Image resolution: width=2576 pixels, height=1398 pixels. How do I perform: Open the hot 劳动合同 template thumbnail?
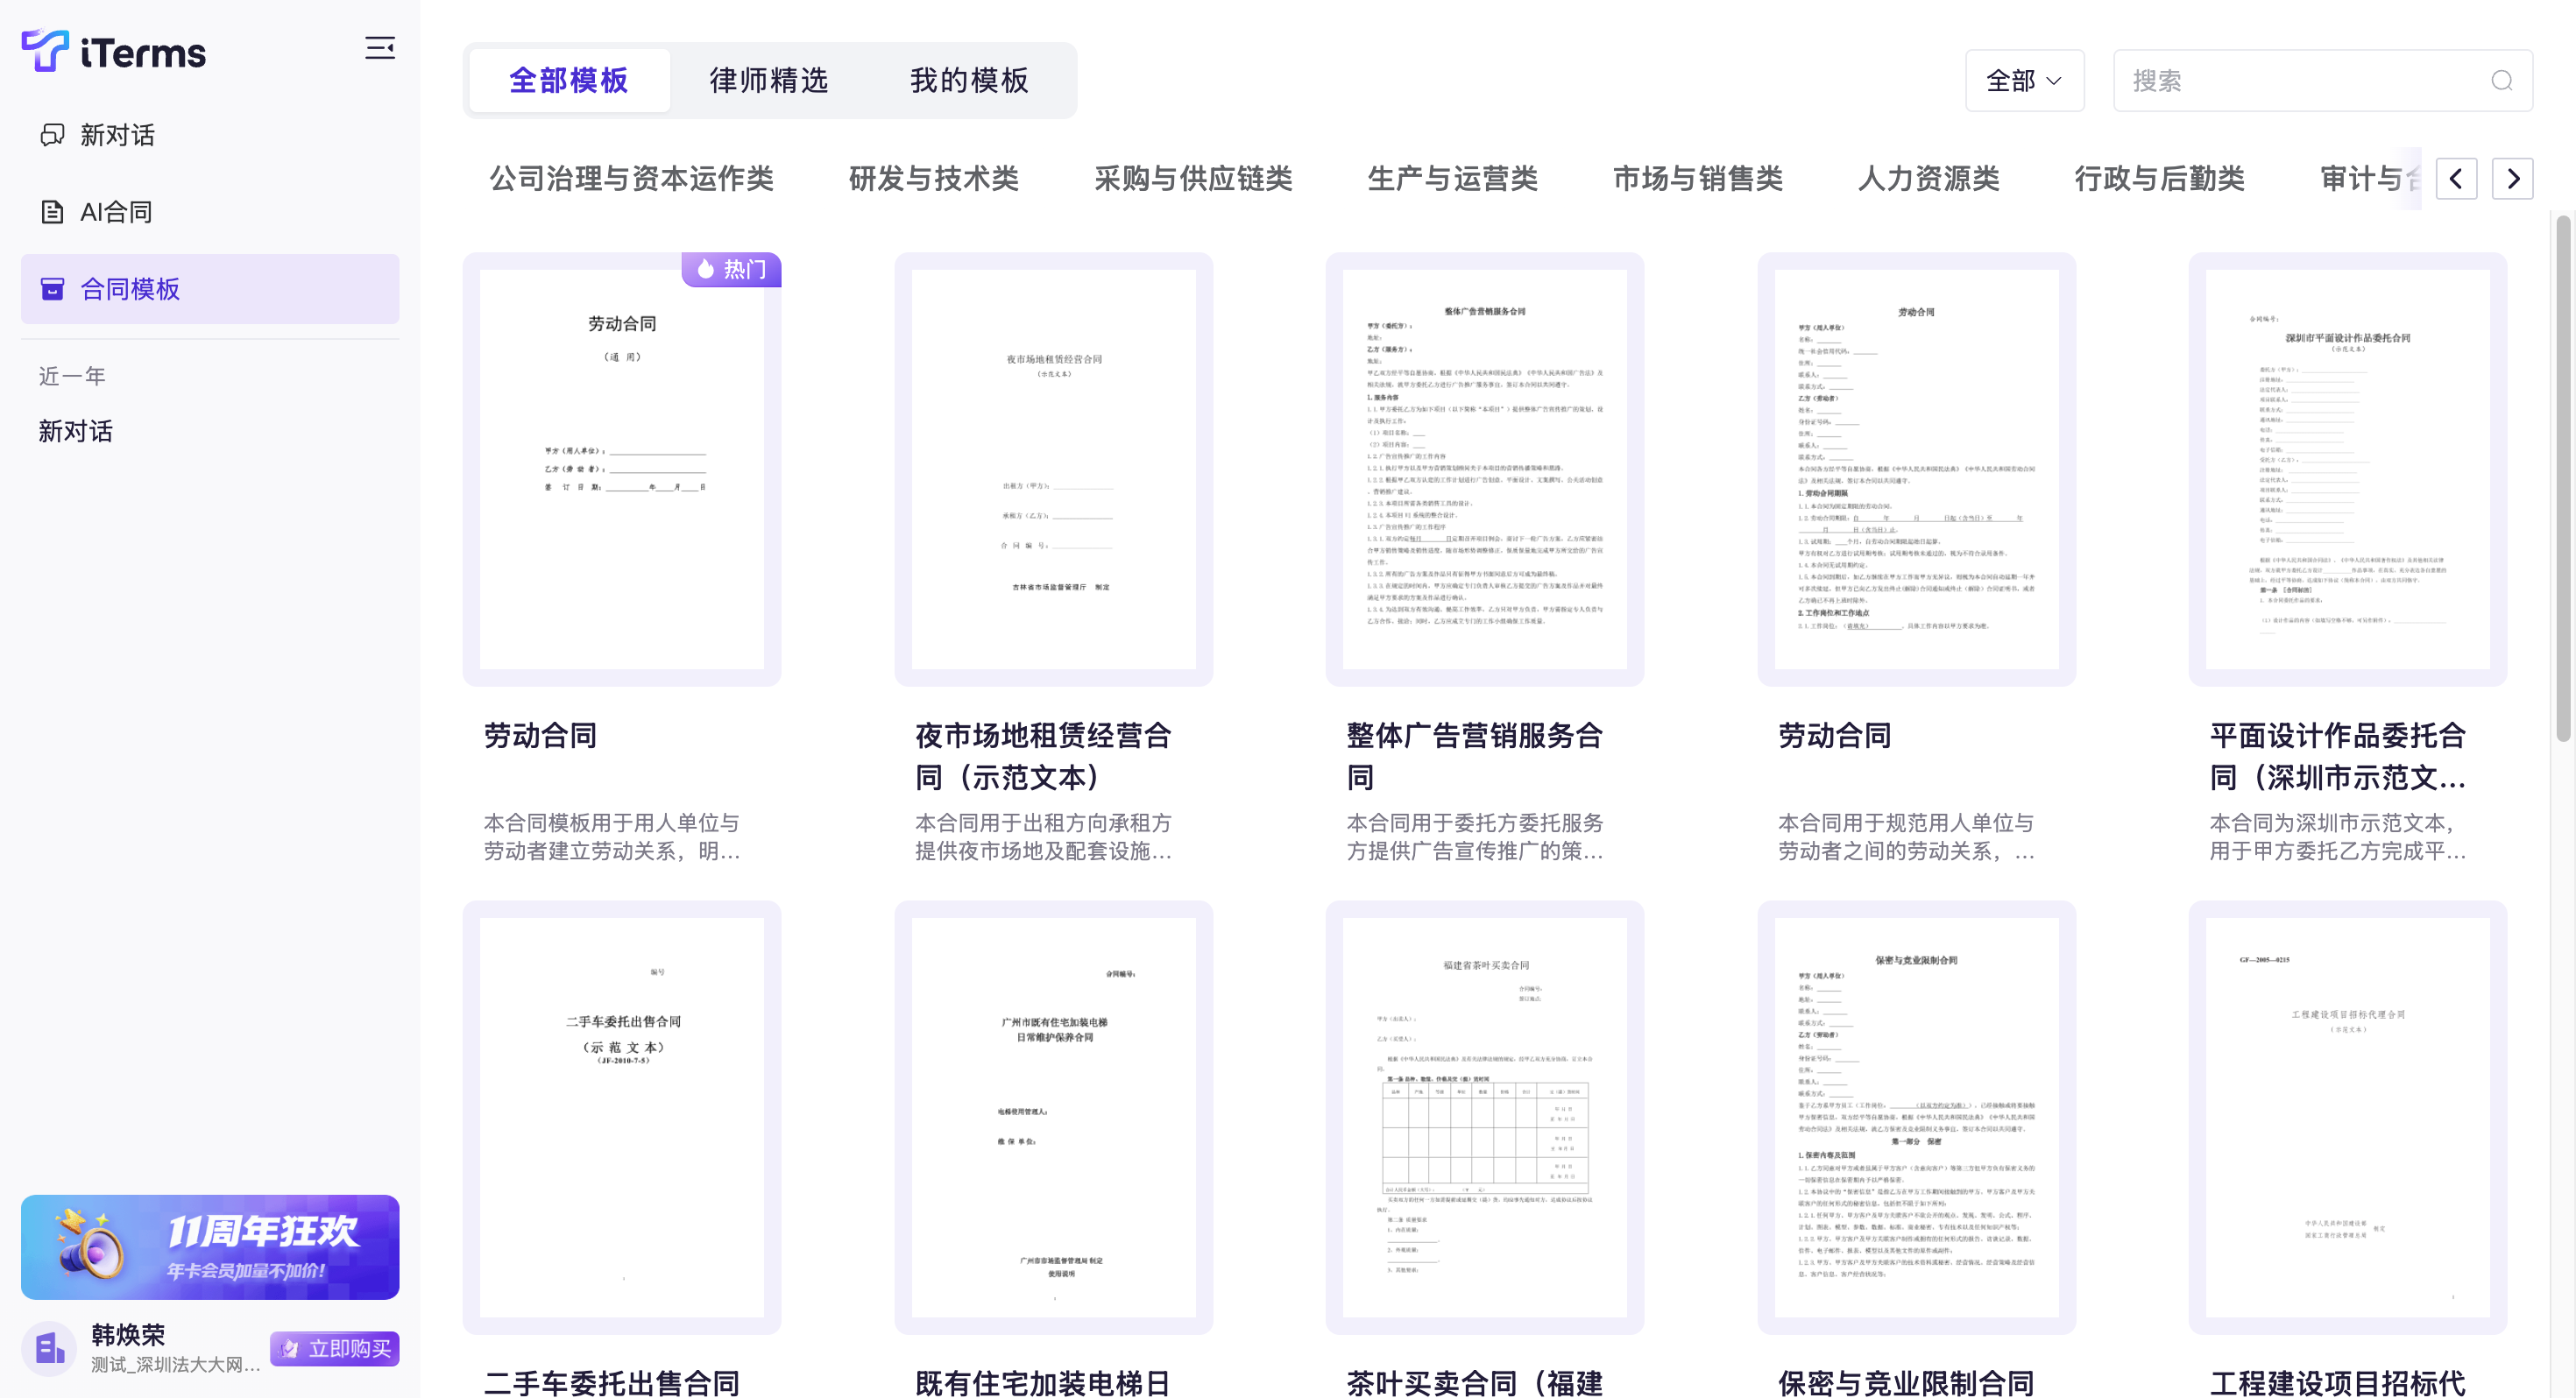pyautogui.click(x=621, y=469)
